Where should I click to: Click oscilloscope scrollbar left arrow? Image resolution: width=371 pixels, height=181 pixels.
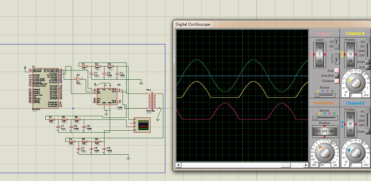pyautogui.click(x=178, y=165)
